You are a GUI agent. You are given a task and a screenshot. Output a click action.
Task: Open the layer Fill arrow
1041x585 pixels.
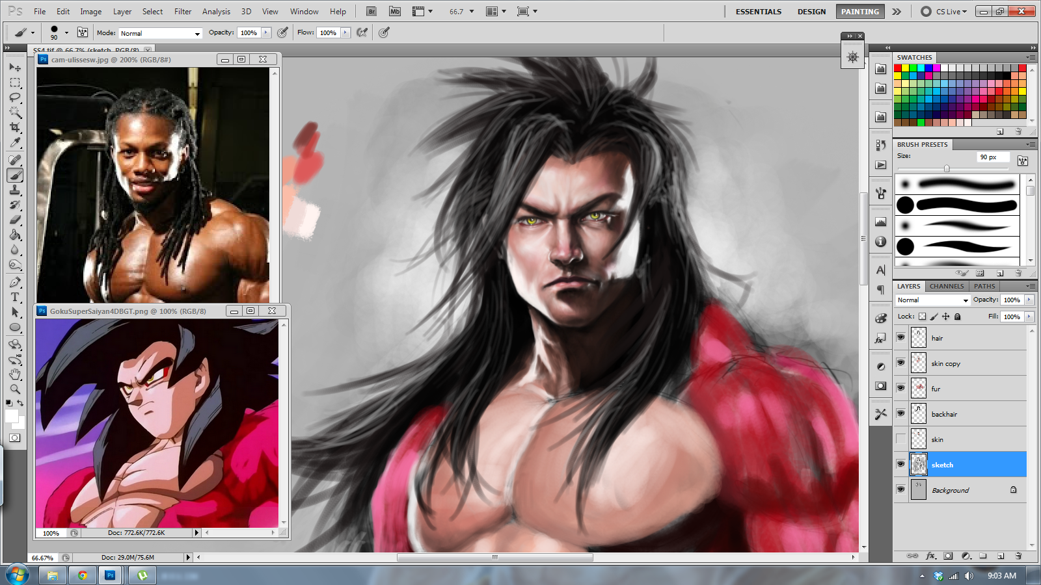click(x=1029, y=317)
